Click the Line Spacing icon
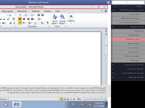 click(x=39, y=19)
